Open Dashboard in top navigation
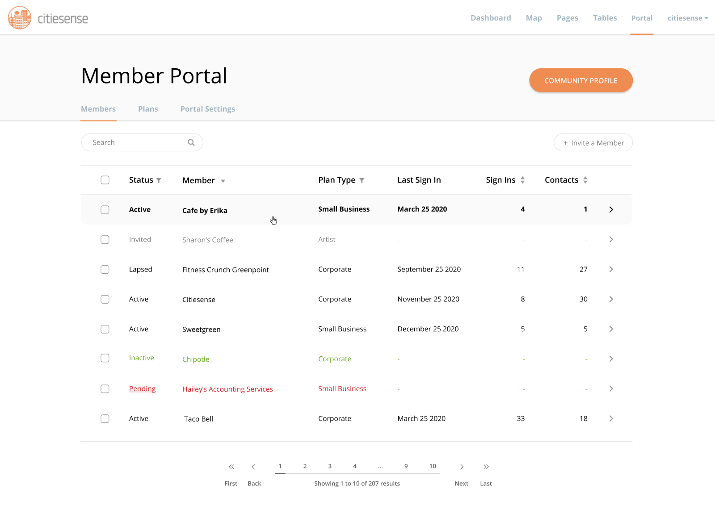 pyautogui.click(x=491, y=18)
